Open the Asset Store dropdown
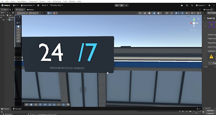Image resolution: width=216 pixels, height=115 pixels. point(28,5)
